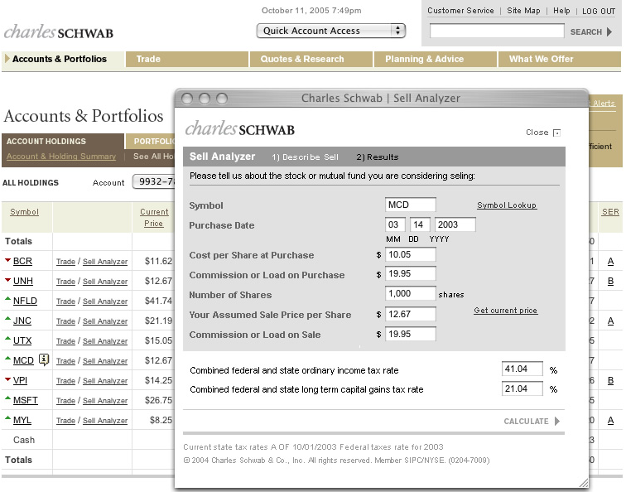Click the MSFT symbol link
The image size is (626, 492).
25,400
